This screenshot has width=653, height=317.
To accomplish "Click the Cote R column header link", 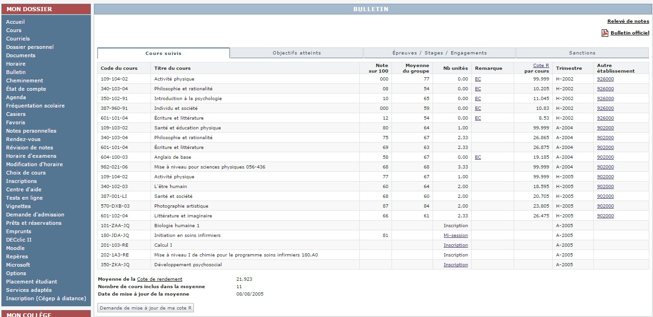I will 541,66.
